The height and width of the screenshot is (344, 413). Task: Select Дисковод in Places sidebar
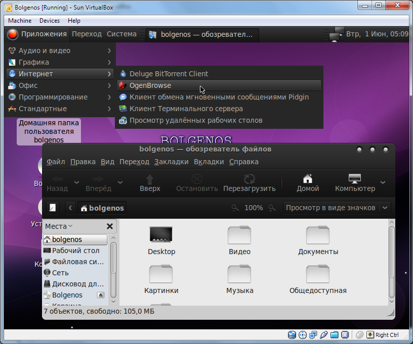point(75,284)
